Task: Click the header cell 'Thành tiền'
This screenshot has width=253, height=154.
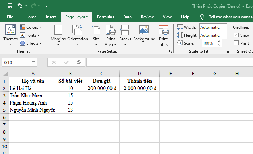Action: coord(139,81)
